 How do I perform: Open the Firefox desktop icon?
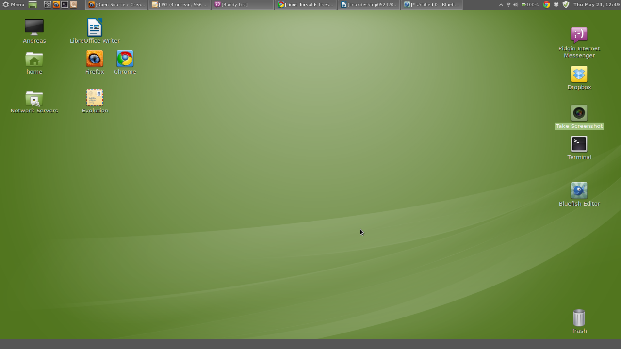point(95,59)
